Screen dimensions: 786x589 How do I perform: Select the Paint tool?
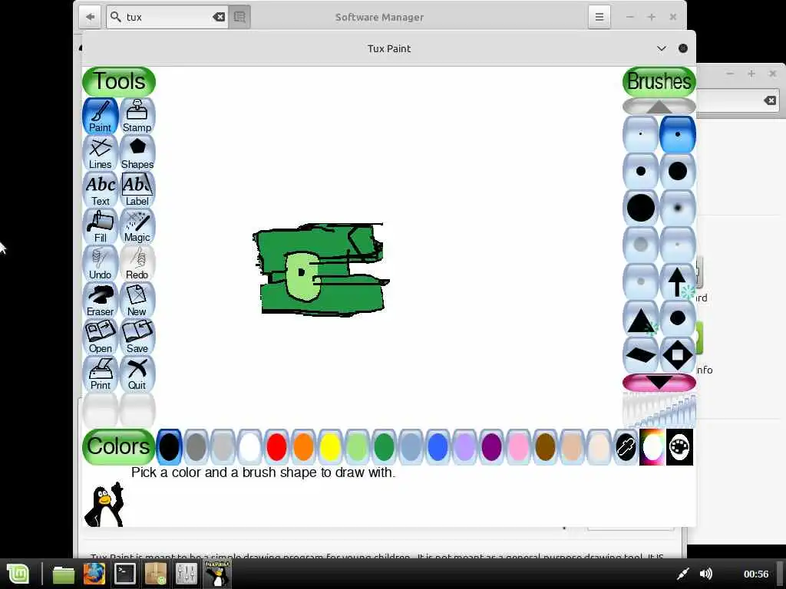coord(101,116)
